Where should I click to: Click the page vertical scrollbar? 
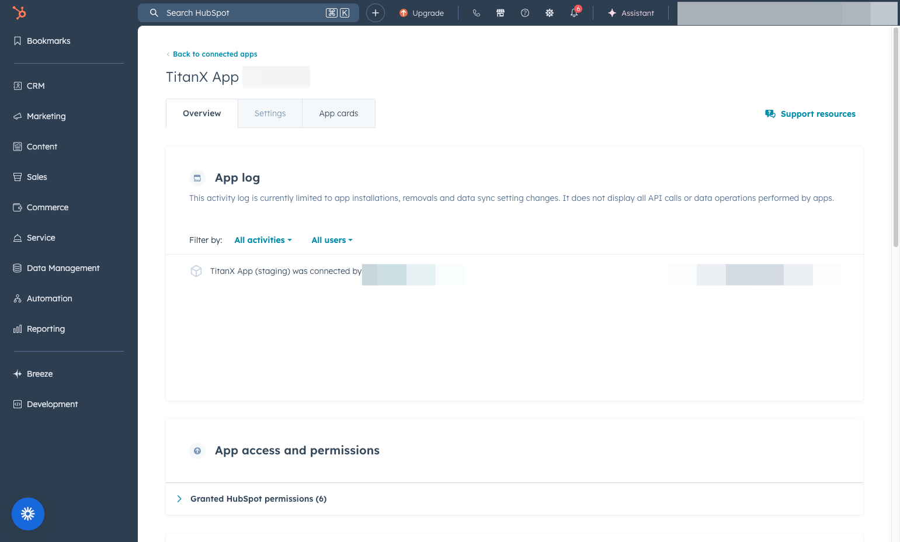[895, 137]
